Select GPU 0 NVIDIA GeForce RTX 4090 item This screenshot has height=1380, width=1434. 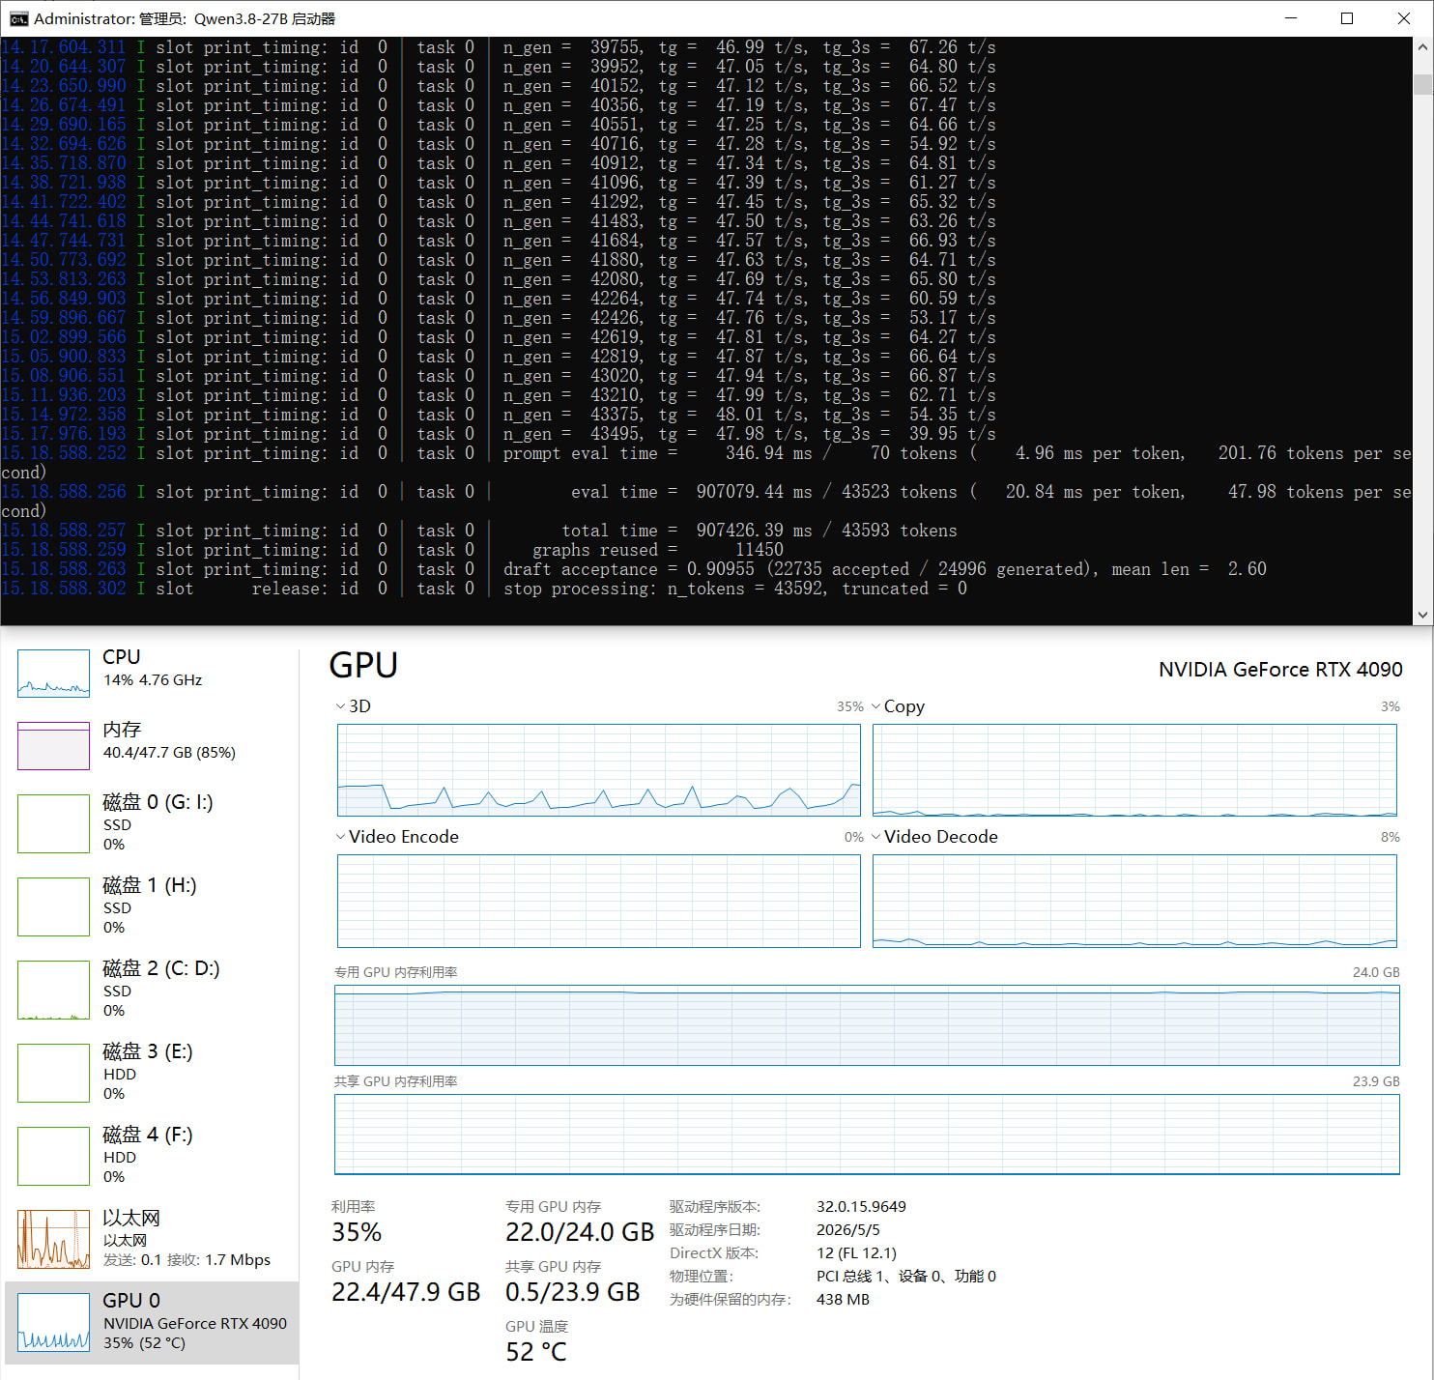(x=152, y=1322)
